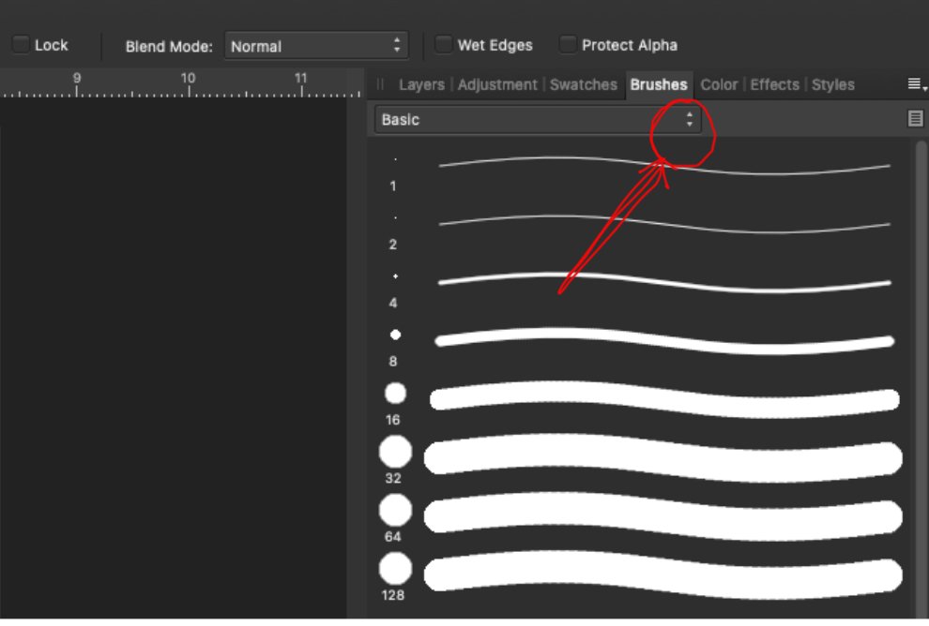Click the panel group grip handle
This screenshot has width=929, height=626.
click(x=380, y=84)
